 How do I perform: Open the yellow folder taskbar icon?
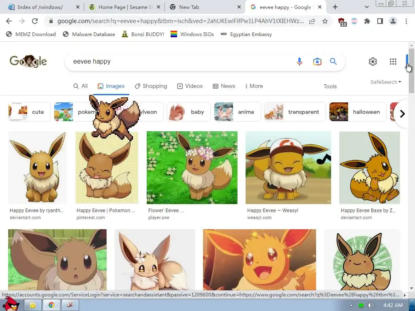[33, 305]
